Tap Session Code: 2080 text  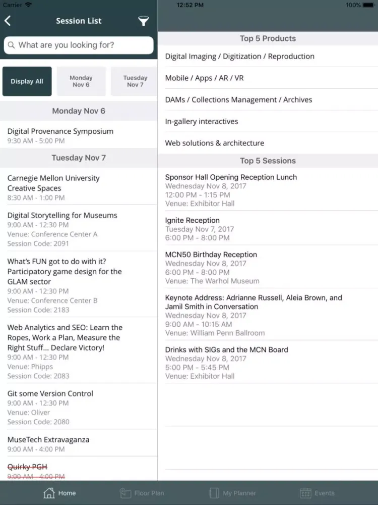click(x=38, y=422)
